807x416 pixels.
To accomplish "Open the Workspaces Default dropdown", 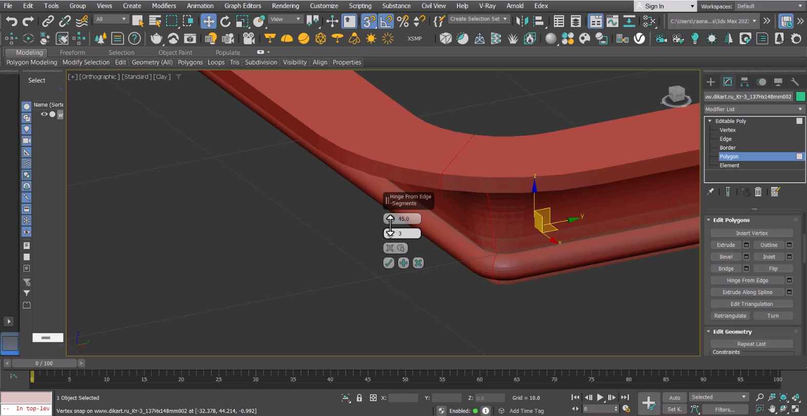I will point(769,6).
